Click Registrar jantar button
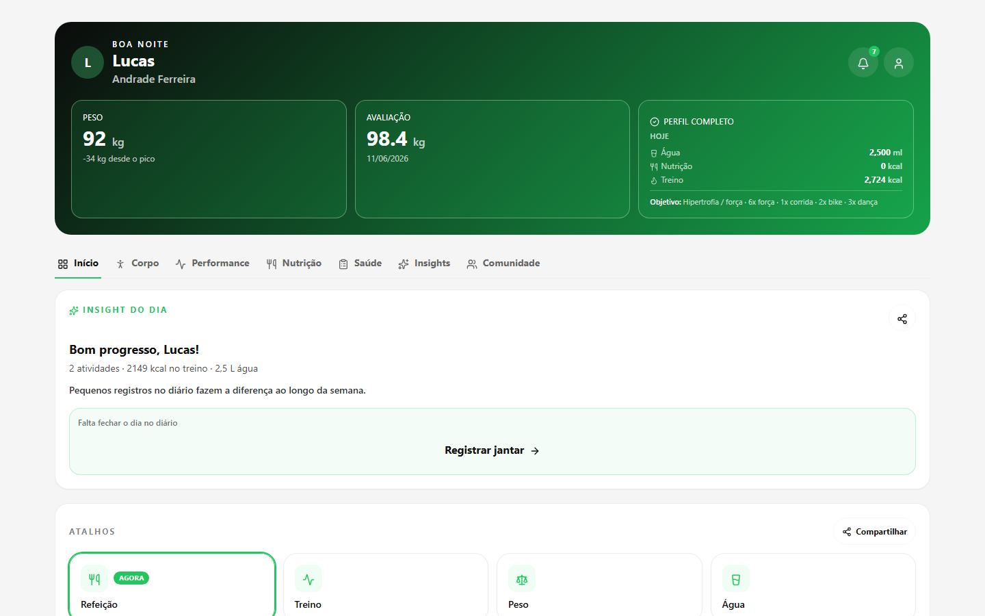Image resolution: width=985 pixels, height=616 pixels. coord(492,450)
